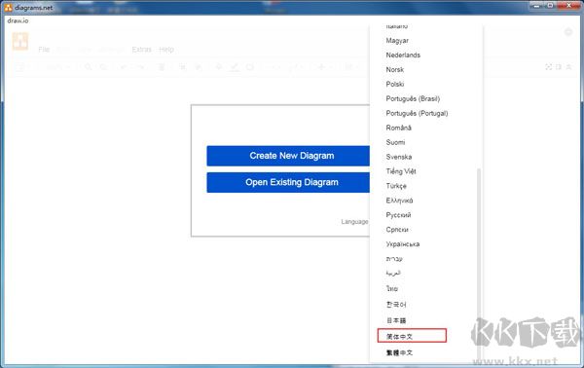The height and width of the screenshot is (368, 584).
Task: Pick Português (Brasil) from the language list
Action: (x=413, y=98)
